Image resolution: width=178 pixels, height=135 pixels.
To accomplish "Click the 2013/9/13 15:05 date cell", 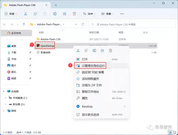I will (x=99, y=39).
